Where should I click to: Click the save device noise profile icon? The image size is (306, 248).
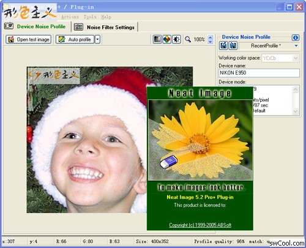[233, 46]
